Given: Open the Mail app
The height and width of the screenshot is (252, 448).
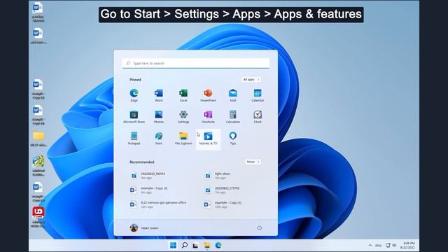Looking at the screenshot, I should (233, 95).
